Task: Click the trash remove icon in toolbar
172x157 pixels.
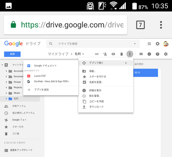Action: click(122, 54)
